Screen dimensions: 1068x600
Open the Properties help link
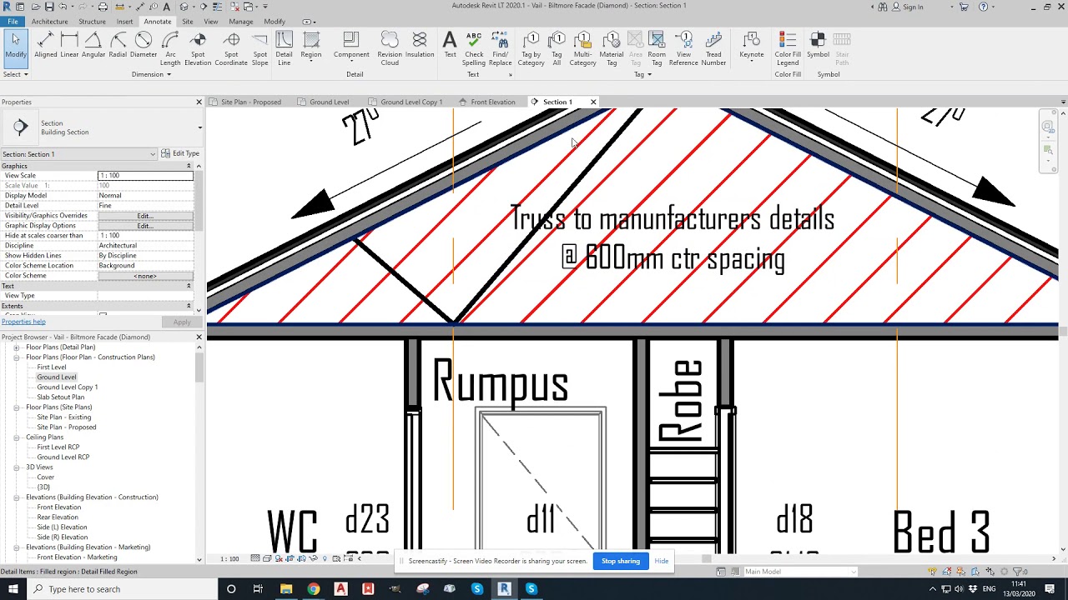(23, 322)
